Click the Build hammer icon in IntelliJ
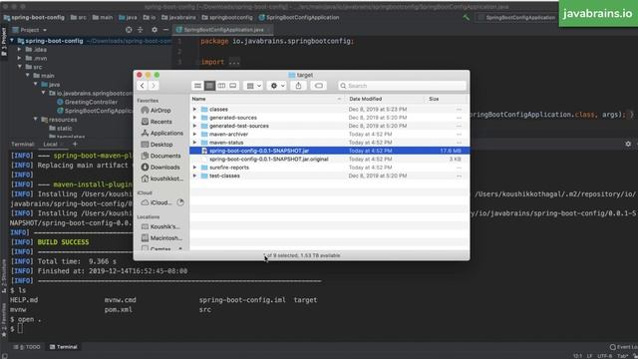Image resolution: width=638 pixels, height=359 pixels. point(466,18)
